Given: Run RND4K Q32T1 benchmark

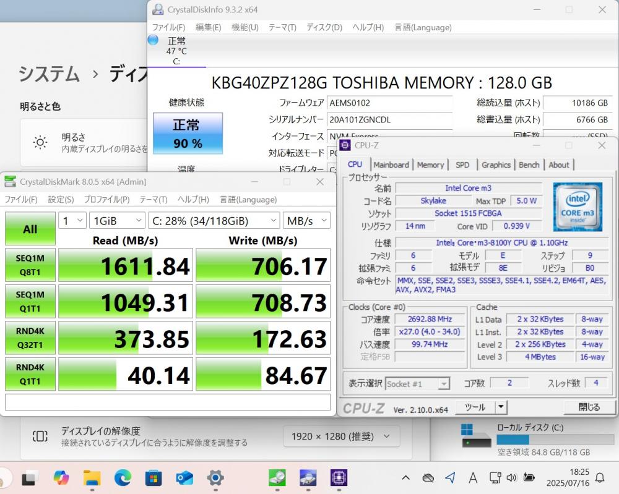Looking at the screenshot, I should 30,338.
